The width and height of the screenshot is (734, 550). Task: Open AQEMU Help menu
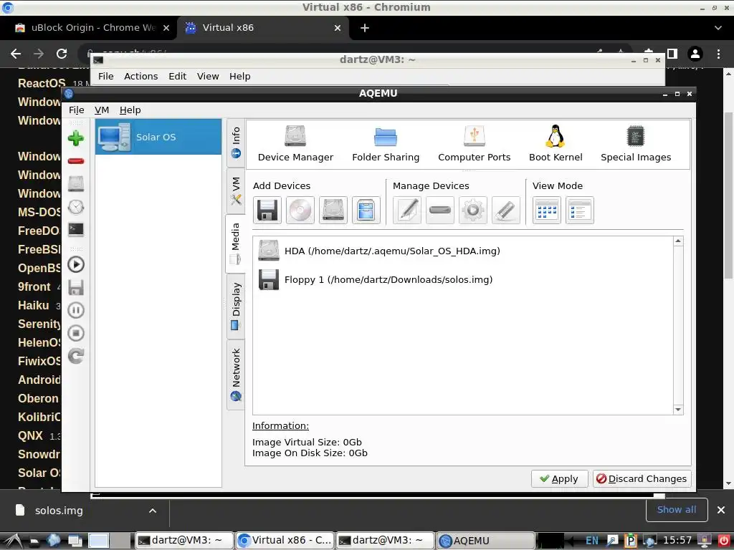(x=130, y=110)
